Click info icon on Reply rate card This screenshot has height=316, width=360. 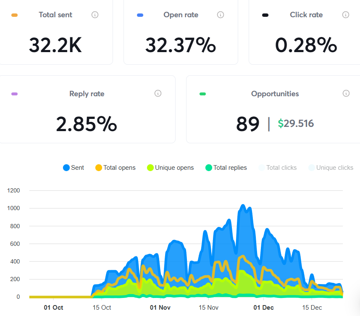158,93
